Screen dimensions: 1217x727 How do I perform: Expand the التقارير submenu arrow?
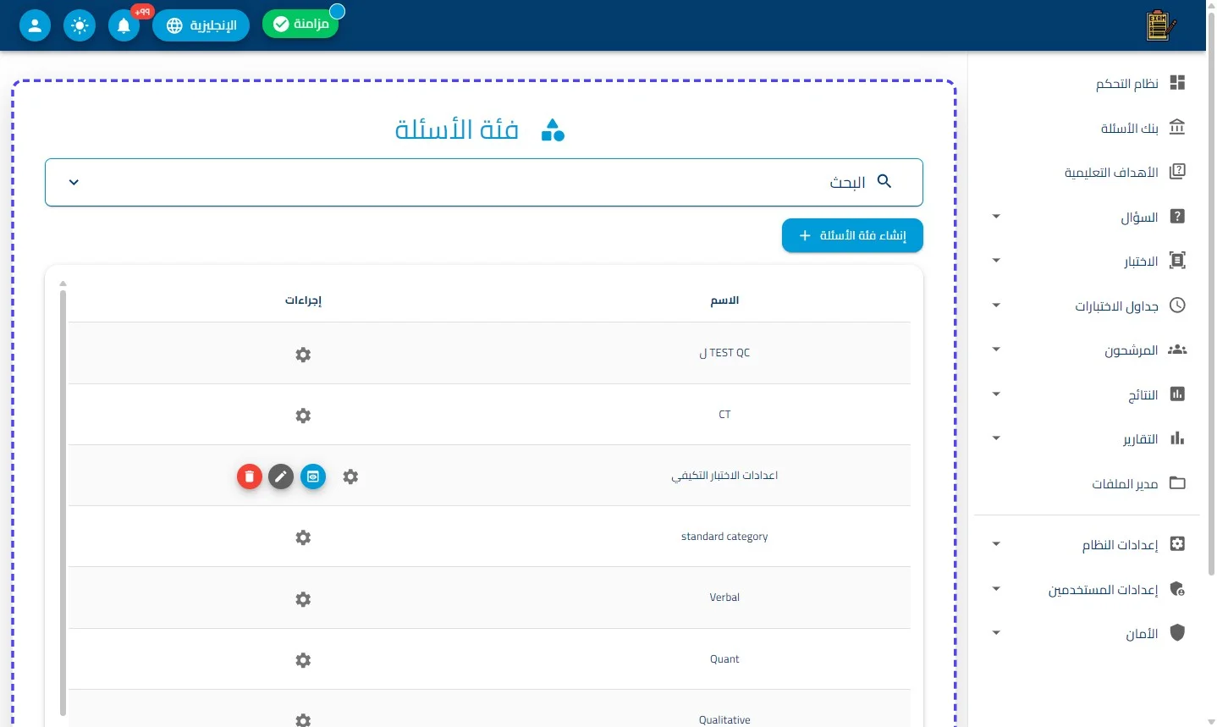(996, 438)
